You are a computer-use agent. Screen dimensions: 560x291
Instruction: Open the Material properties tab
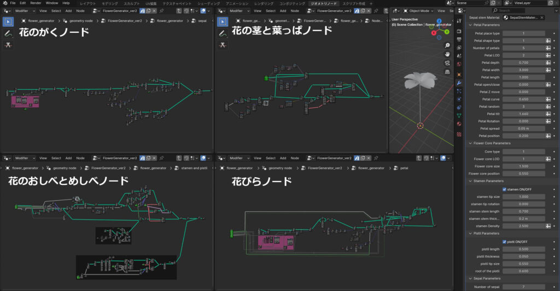[x=459, y=124]
